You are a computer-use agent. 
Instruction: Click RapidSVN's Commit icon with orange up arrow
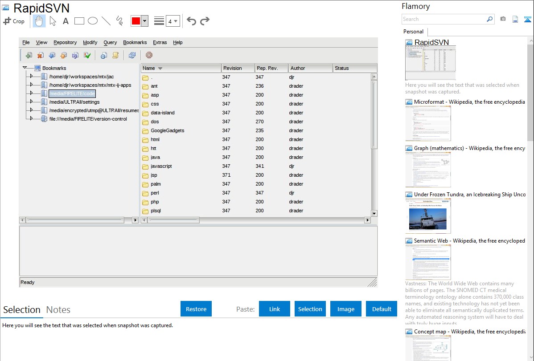(x=64, y=55)
